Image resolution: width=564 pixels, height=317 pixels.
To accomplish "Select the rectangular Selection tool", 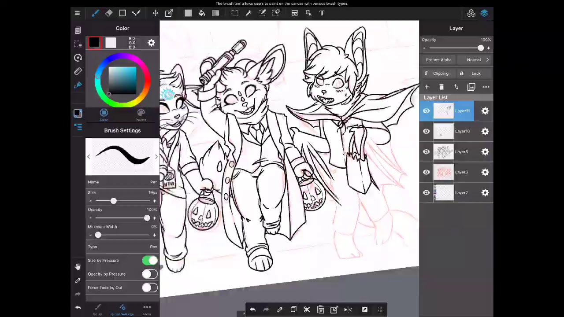I will point(235,13).
